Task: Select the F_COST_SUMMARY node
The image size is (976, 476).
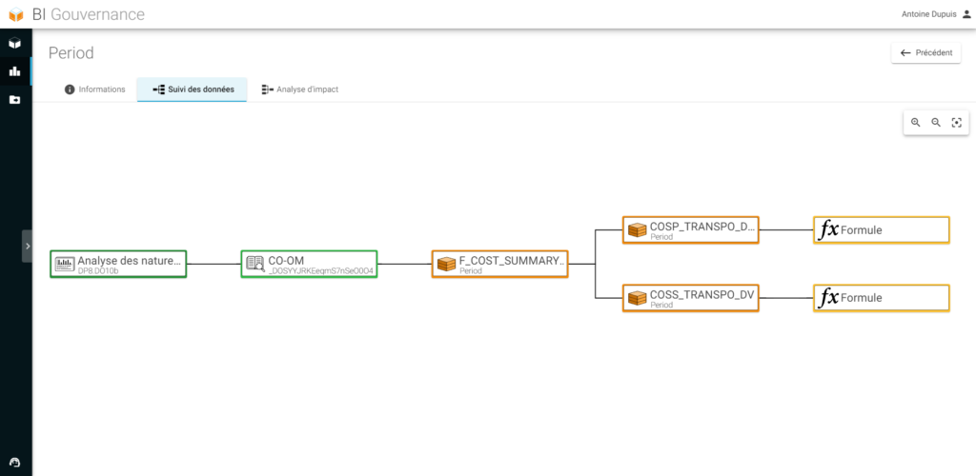Action: tap(499, 264)
